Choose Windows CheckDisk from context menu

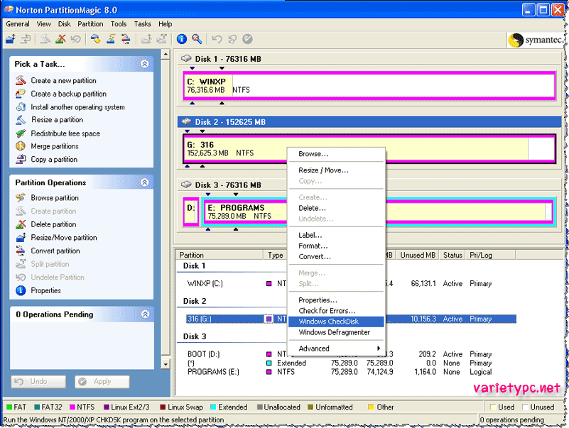pyautogui.click(x=336, y=322)
